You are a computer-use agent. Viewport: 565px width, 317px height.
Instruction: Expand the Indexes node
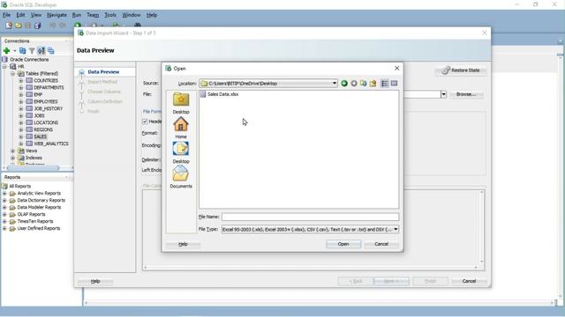point(12,158)
